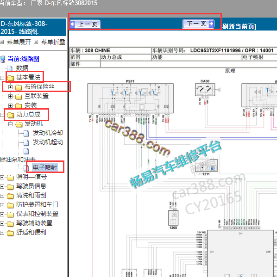Click the 1211 fuel pump component

click(x=206, y=166)
